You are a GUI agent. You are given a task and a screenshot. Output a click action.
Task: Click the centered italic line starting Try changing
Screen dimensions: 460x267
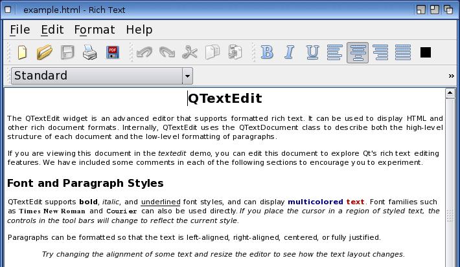pyautogui.click(x=224, y=254)
